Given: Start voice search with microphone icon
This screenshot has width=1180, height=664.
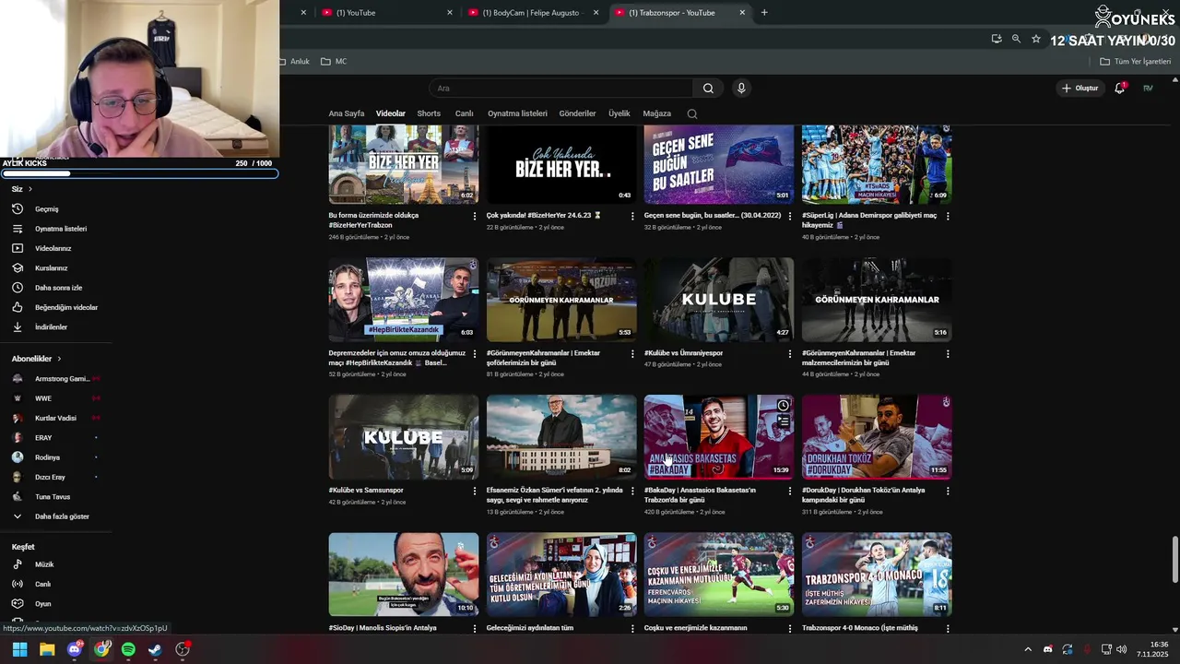Looking at the screenshot, I should 741,89.
